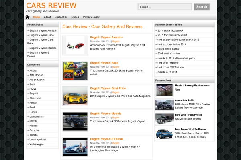
Task: Open the Privacy Policy page
Action: click(x=91, y=17)
